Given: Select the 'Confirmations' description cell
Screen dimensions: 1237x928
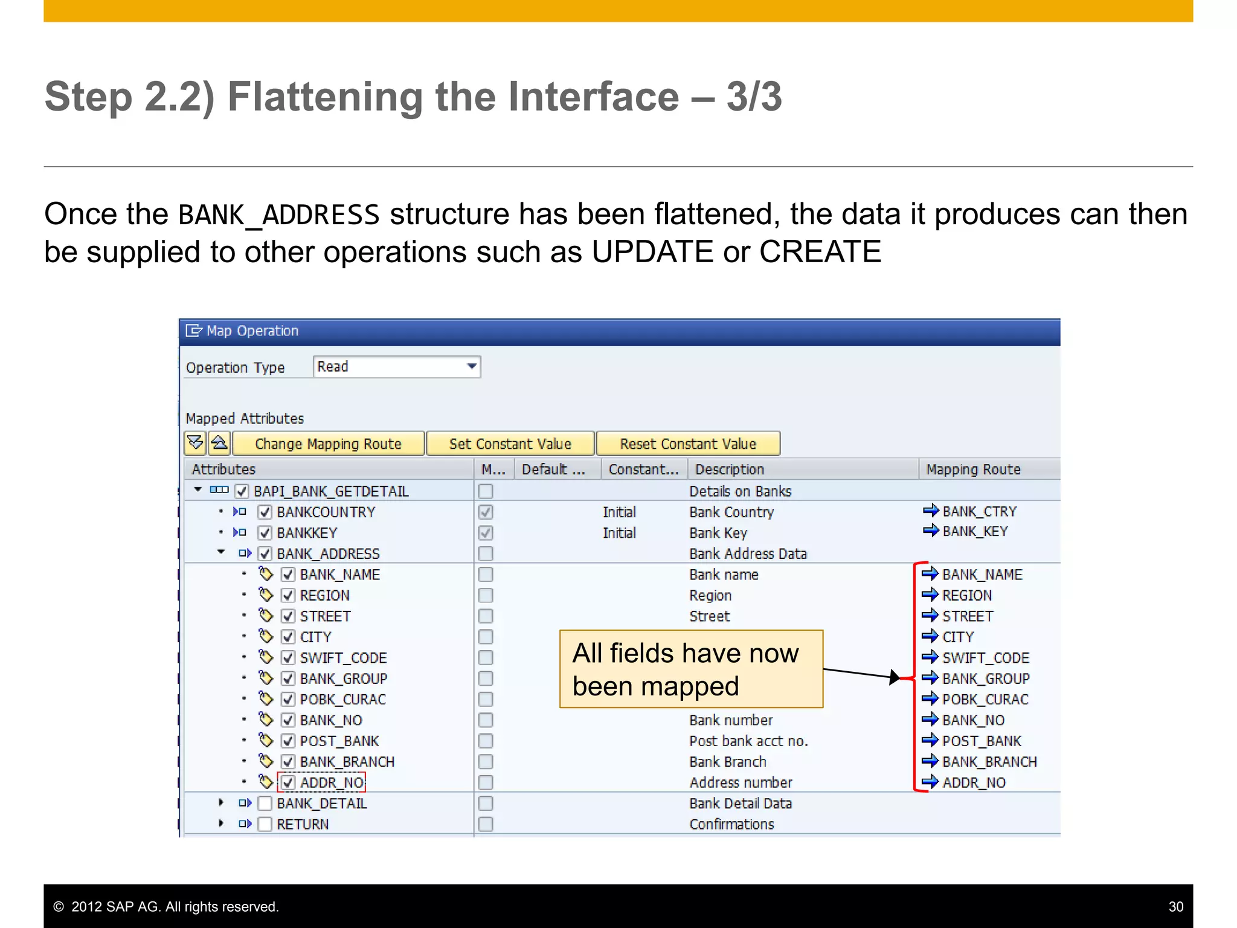Looking at the screenshot, I should (x=731, y=824).
